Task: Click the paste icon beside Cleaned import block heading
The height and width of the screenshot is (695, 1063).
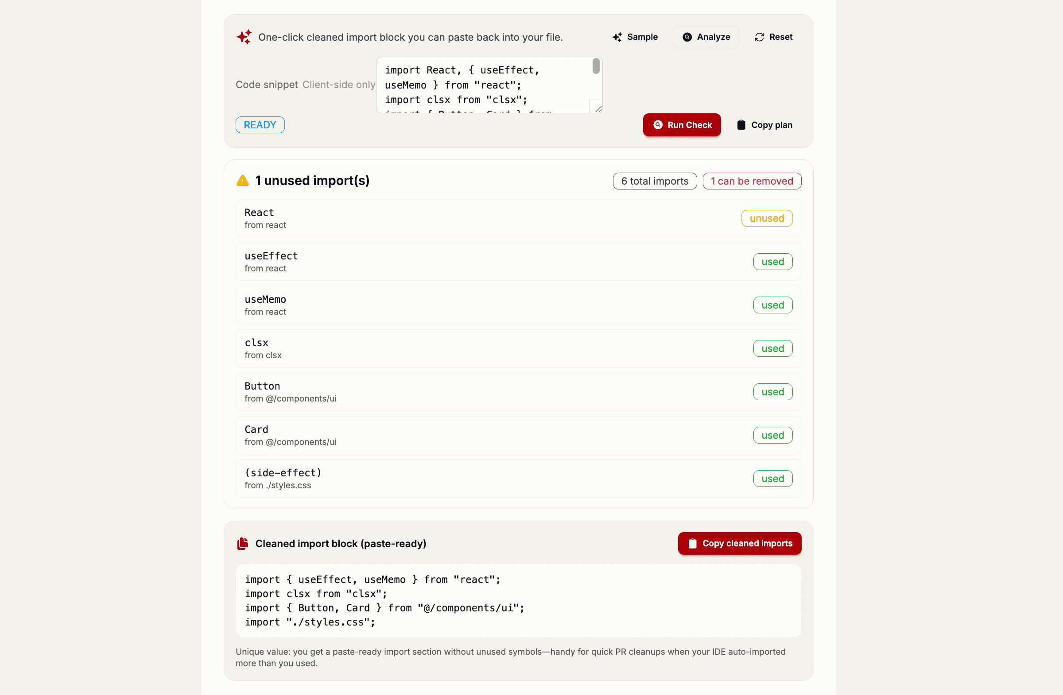Action: click(243, 544)
